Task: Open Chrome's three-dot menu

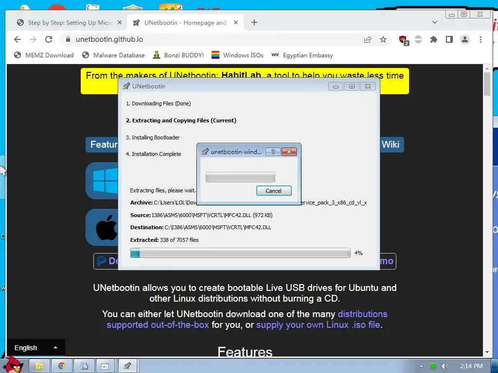Action: click(480, 39)
